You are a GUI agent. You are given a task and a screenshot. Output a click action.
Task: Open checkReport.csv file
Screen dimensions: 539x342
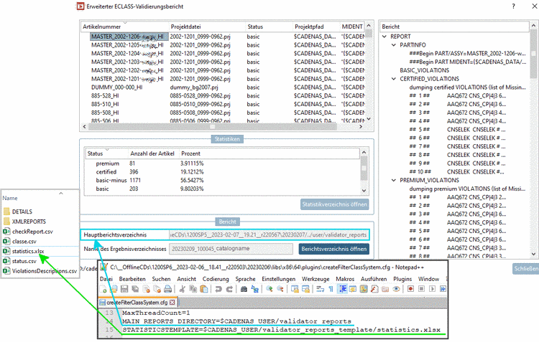(32, 232)
